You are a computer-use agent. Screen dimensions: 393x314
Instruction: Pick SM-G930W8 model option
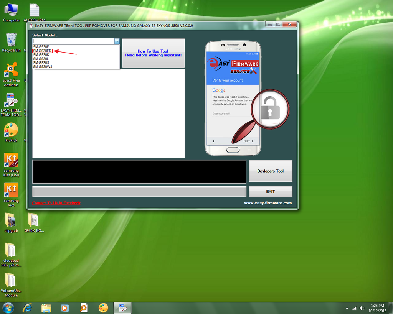coord(43,67)
